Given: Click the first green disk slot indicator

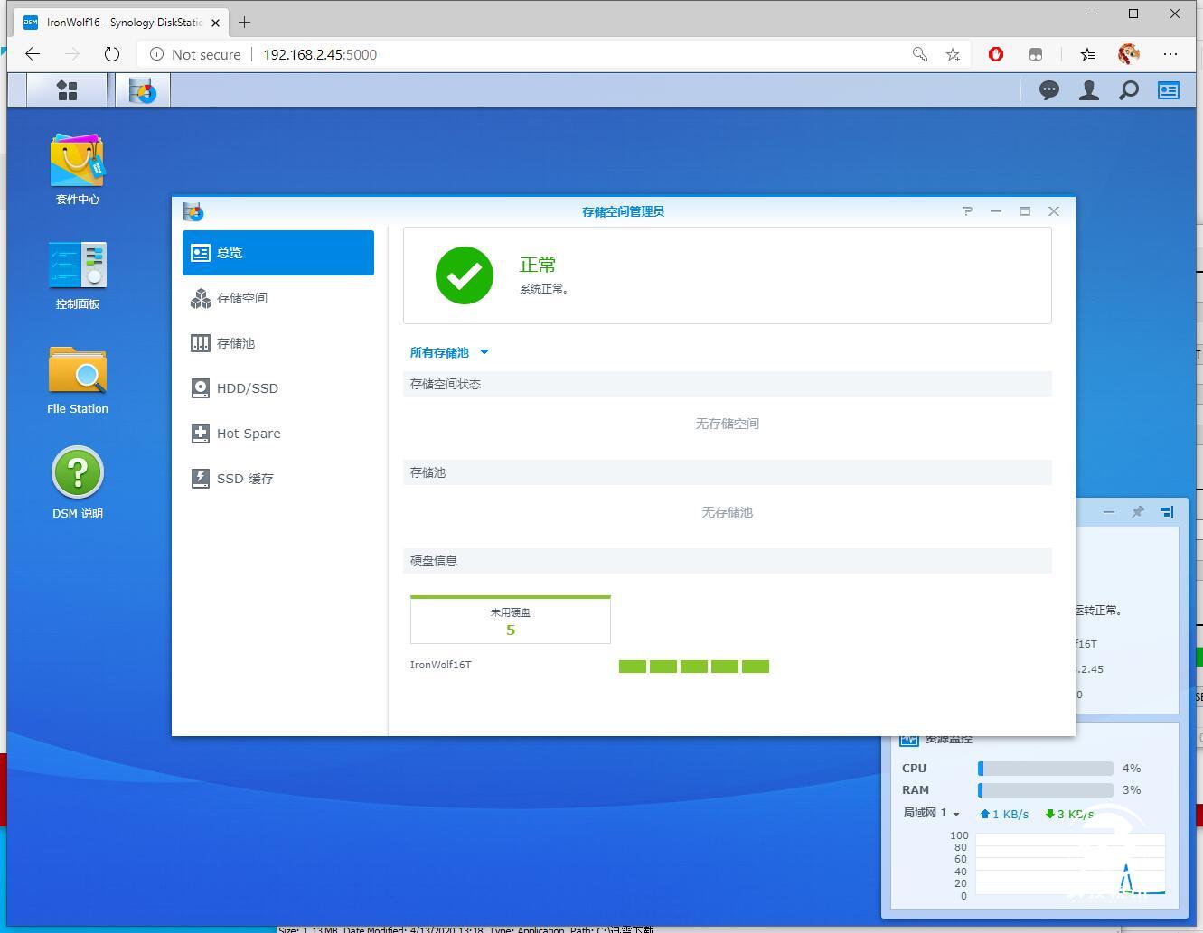Looking at the screenshot, I should (x=633, y=667).
